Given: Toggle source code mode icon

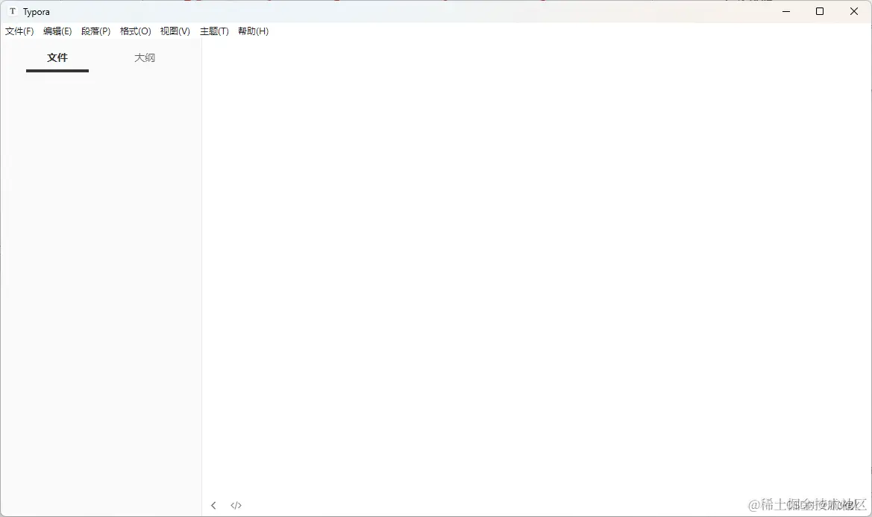Looking at the screenshot, I should pos(236,505).
